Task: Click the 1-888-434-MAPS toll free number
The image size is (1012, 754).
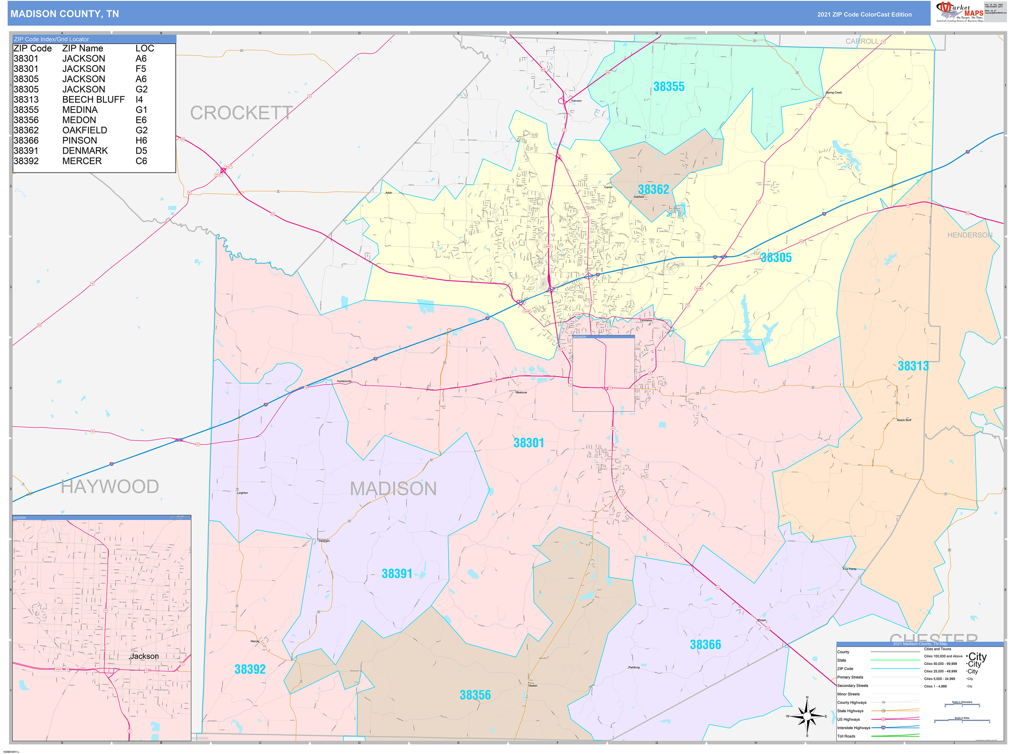Action: pyautogui.click(x=993, y=7)
